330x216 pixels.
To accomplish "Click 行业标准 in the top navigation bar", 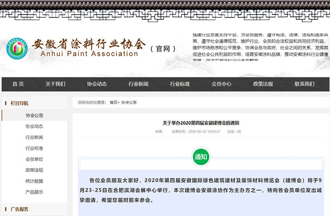I will pyautogui.click(x=180, y=84).
